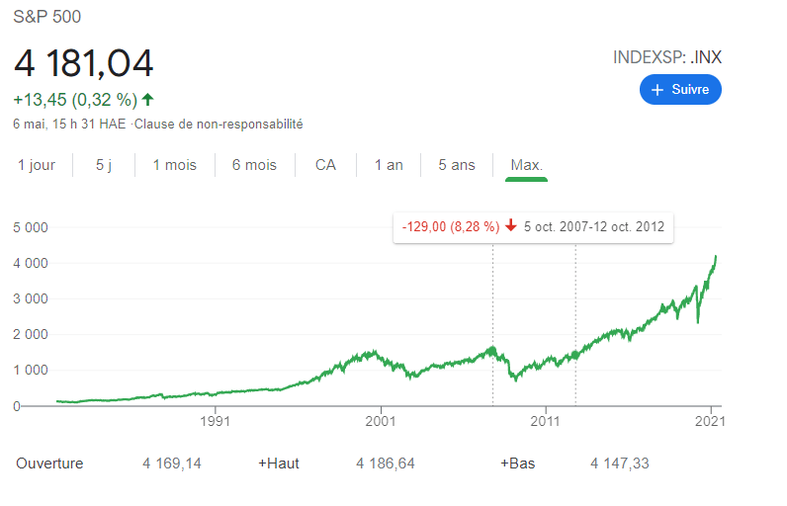
Task: Choose the 5 ans range tab
Action: tap(457, 165)
